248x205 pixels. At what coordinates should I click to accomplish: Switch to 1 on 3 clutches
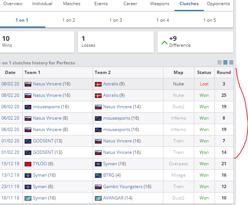[116, 20]
